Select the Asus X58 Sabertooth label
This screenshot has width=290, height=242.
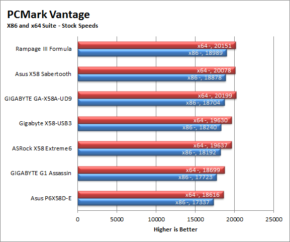point(43,74)
